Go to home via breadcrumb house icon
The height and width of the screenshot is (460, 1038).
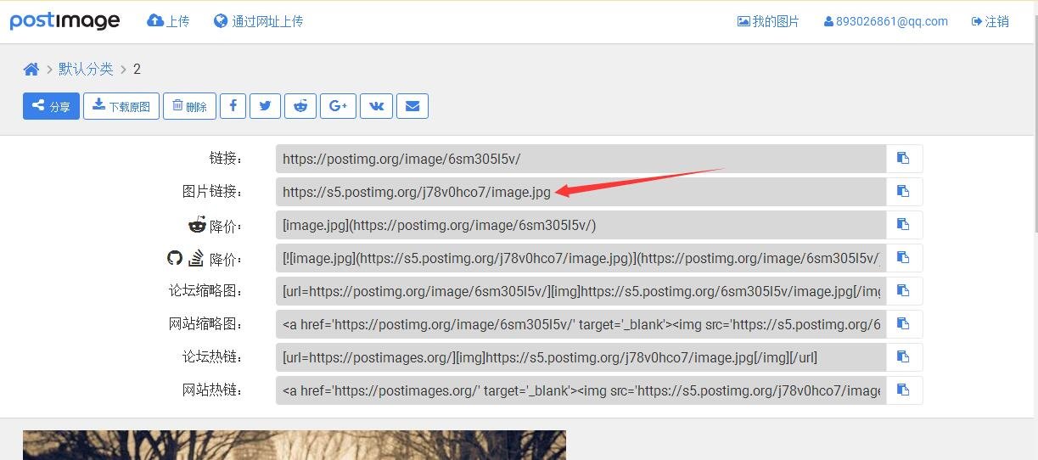(31, 70)
